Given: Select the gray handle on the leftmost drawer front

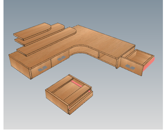Looking at the screenshot, I should pos(42,69).
